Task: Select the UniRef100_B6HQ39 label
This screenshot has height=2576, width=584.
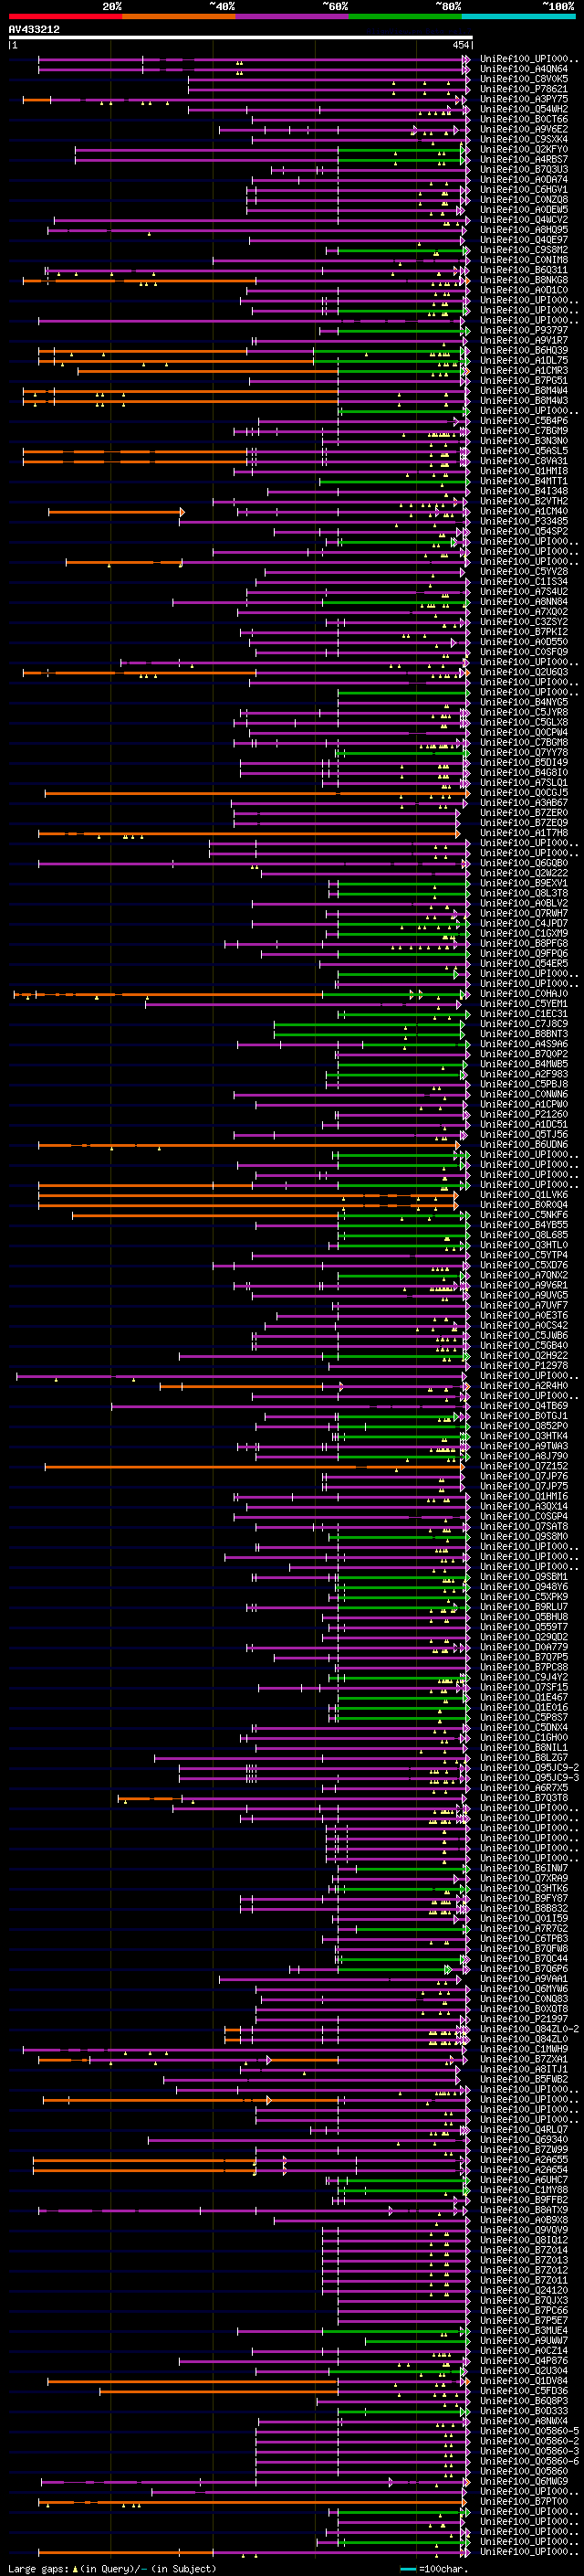Action: point(523,350)
